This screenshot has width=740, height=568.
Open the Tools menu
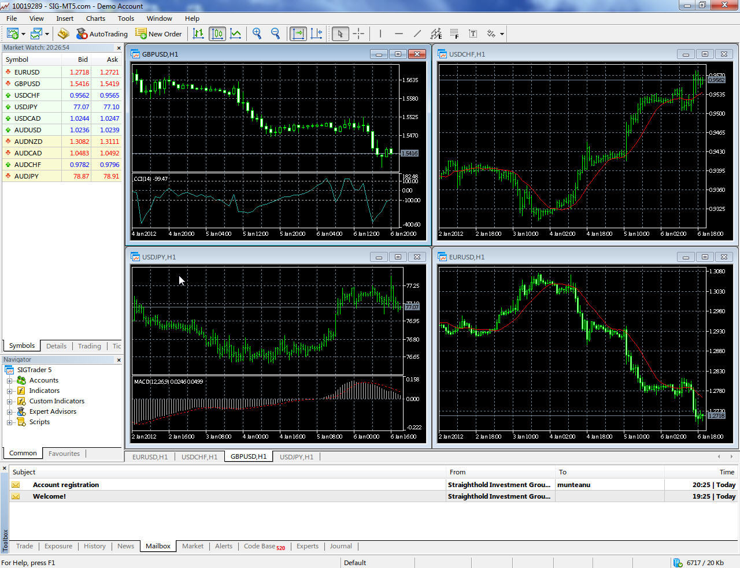coord(126,18)
